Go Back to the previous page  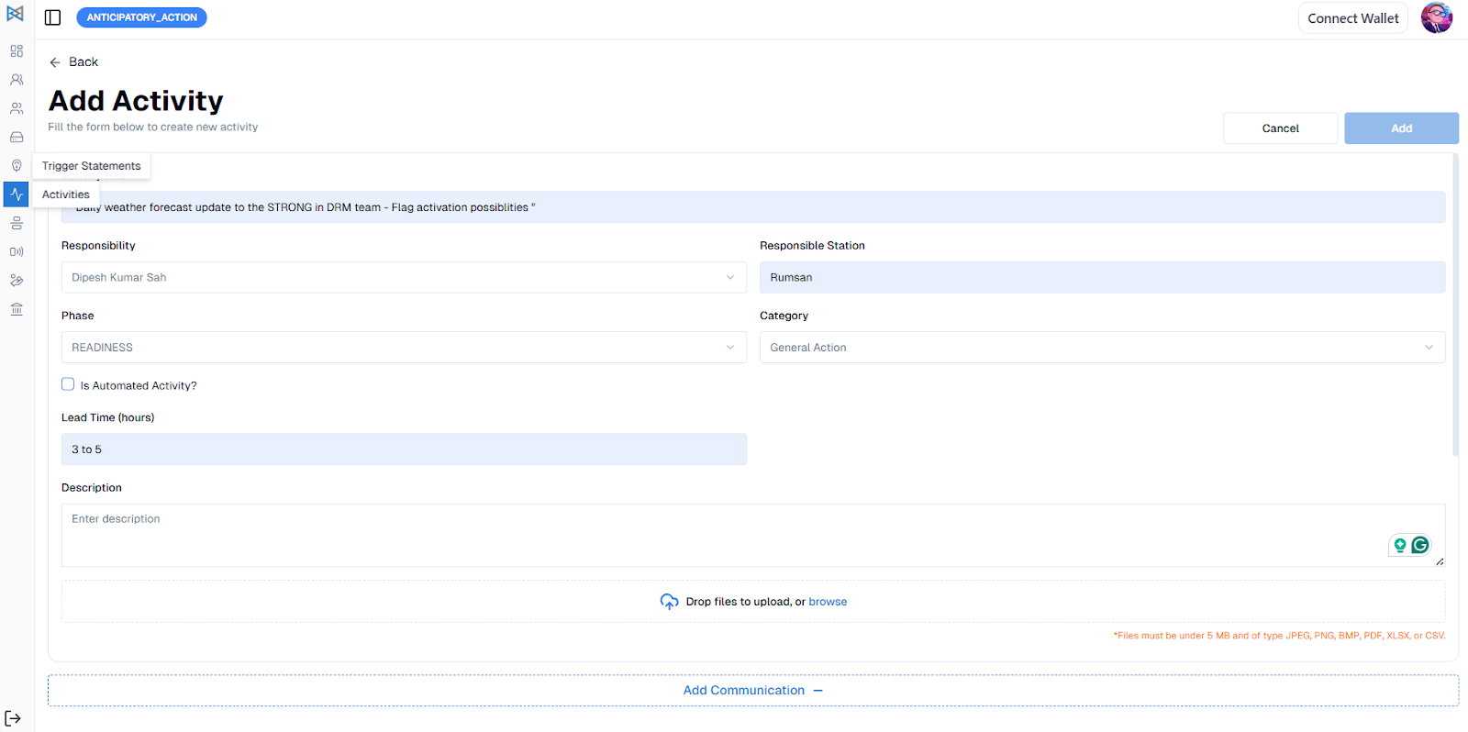tap(73, 62)
